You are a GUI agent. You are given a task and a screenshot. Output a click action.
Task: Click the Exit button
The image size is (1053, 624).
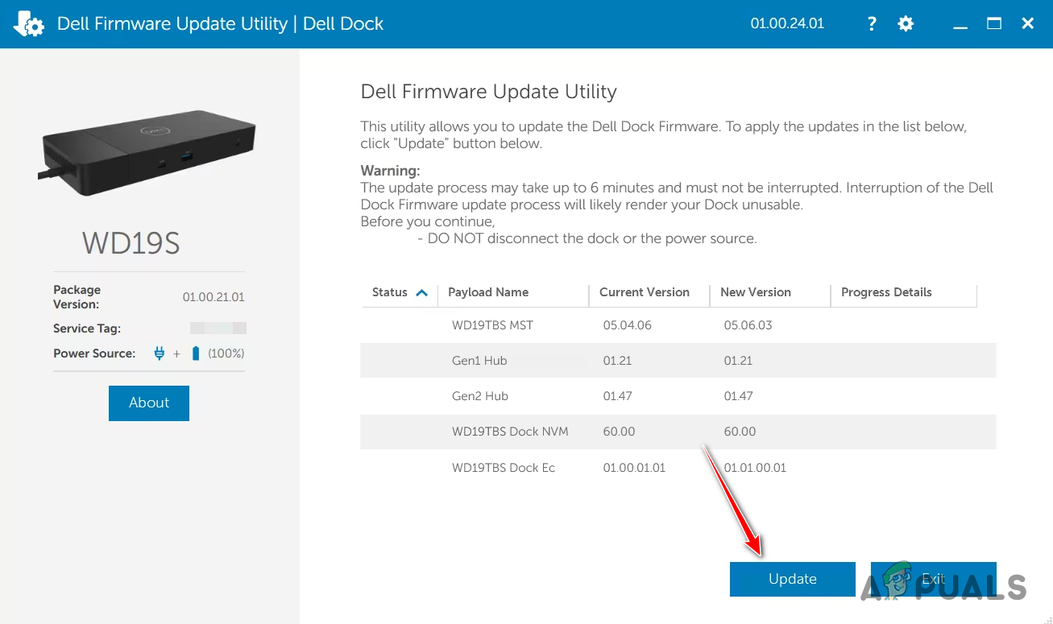933,579
